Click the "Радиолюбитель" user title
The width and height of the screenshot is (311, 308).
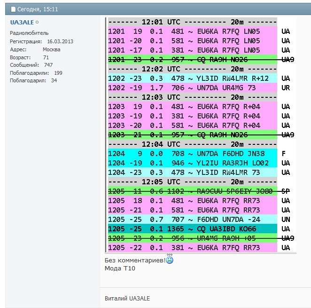[26, 33]
